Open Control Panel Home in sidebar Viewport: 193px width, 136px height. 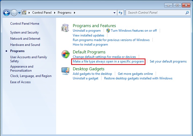tap(25, 24)
